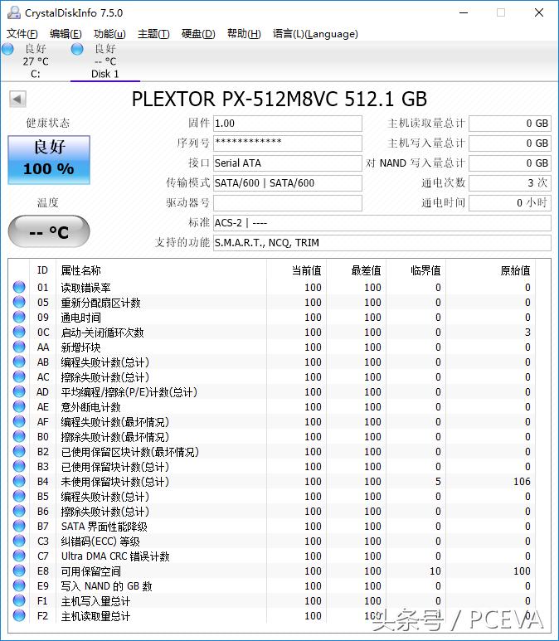Click status icon of attribute AF 编程失败计数(最坏情况)

(19, 421)
